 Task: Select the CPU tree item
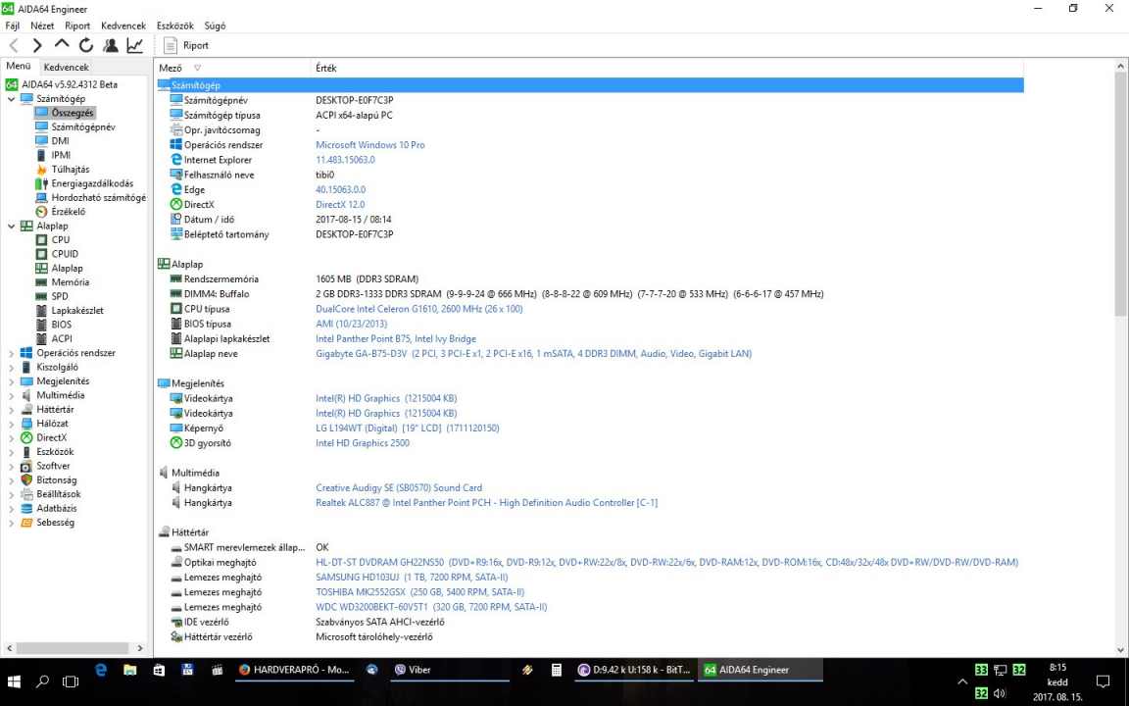[x=61, y=240]
